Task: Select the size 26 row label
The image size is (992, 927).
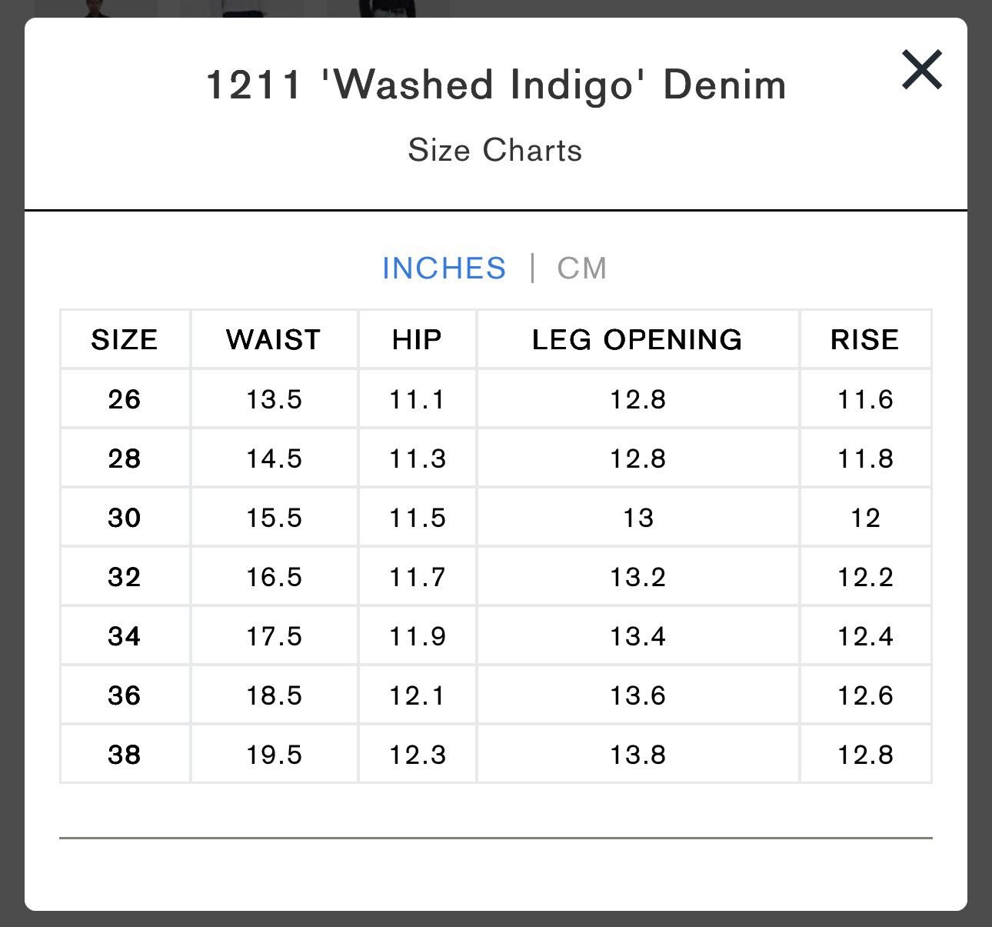Action: 125,399
